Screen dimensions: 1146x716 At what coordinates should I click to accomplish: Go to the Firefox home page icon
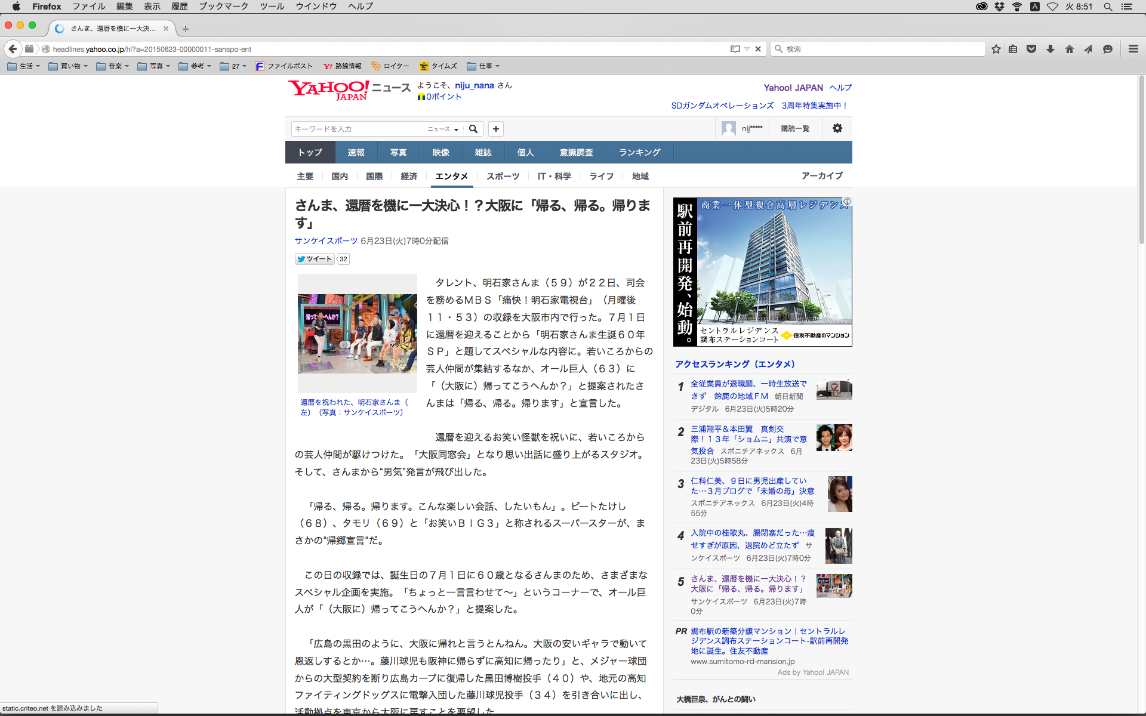(x=1069, y=49)
